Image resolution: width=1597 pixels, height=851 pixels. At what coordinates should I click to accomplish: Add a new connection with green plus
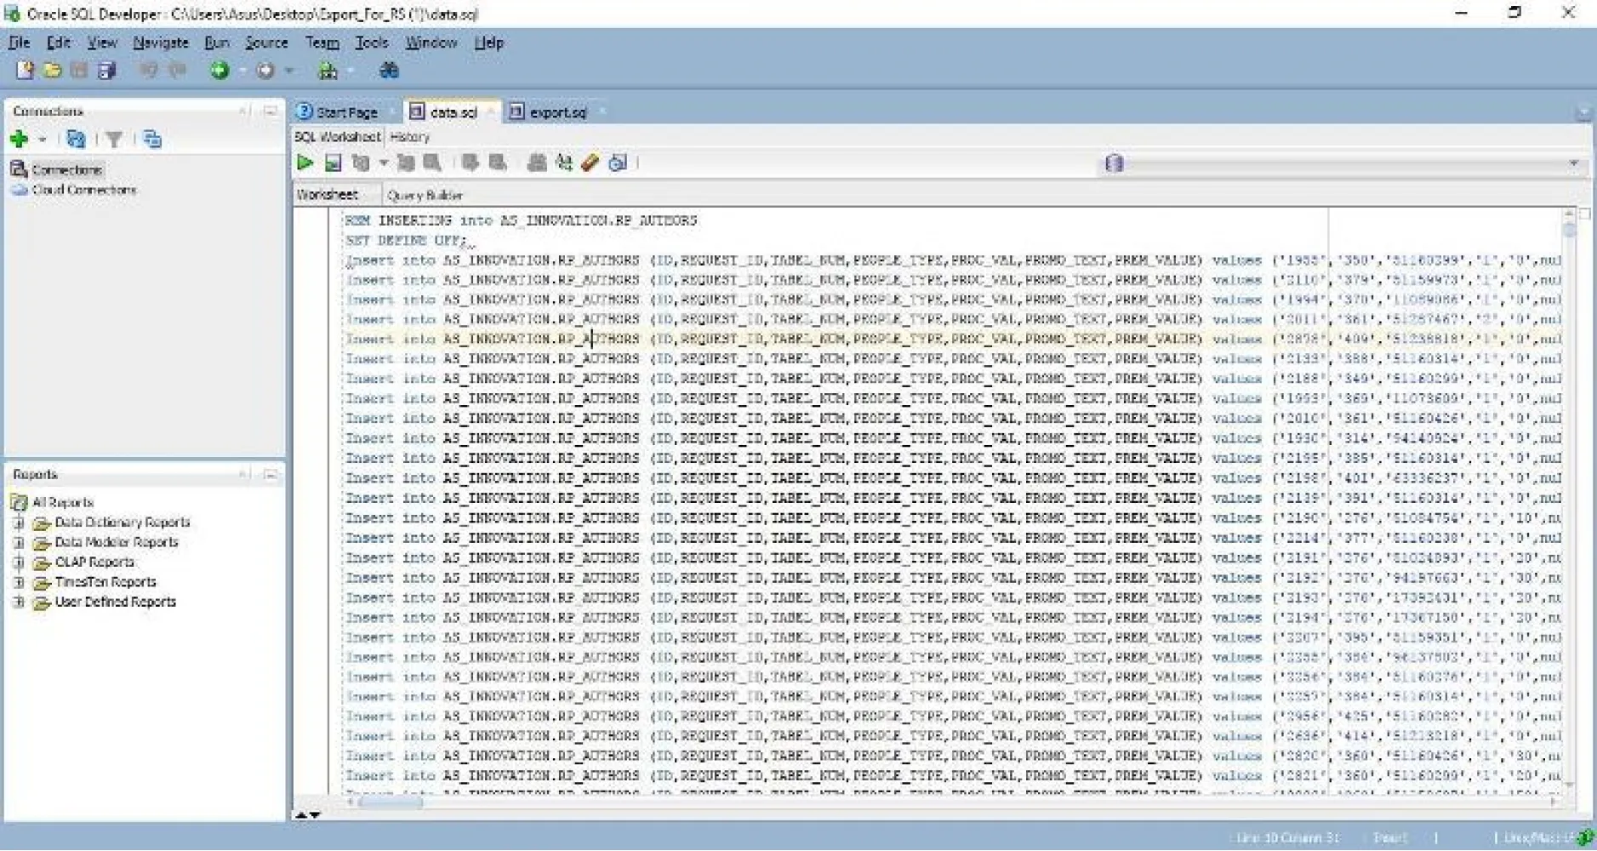(19, 139)
